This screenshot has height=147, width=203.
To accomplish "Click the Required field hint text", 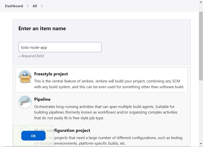I will coord(31,56).
